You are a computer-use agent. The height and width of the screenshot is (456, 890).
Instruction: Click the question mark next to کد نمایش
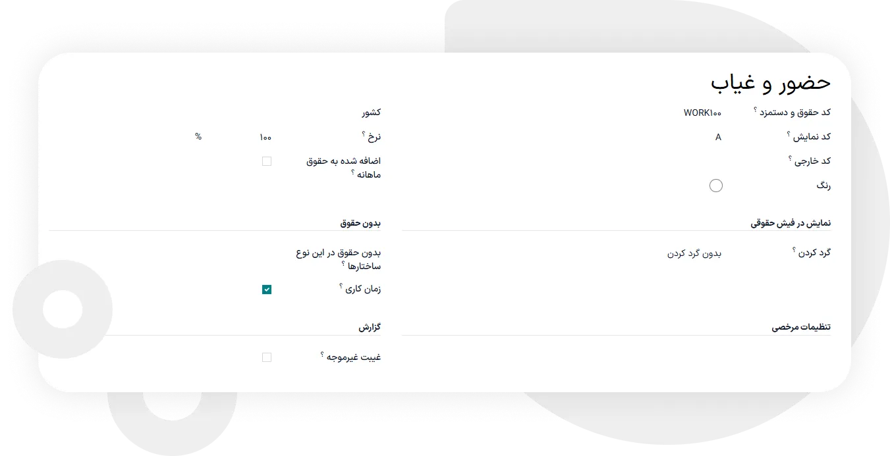coord(789,134)
